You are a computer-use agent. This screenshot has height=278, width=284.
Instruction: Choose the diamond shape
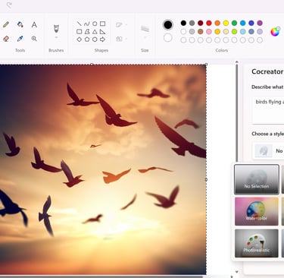click(80, 39)
